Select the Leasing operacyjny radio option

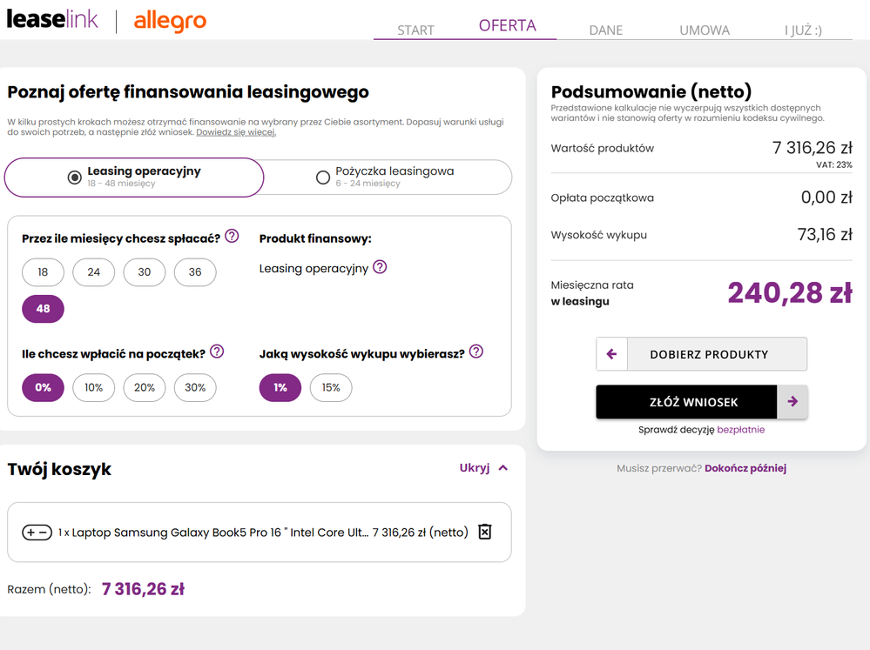coord(75,178)
